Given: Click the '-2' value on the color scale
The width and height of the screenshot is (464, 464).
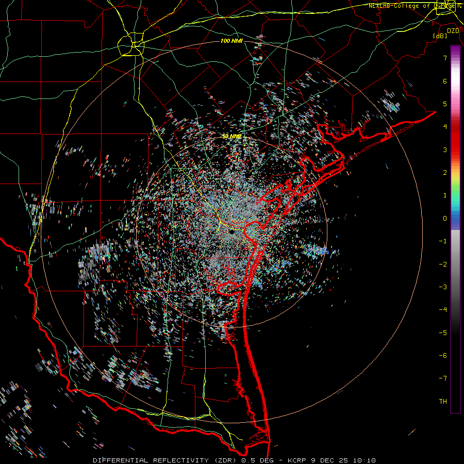Looking at the screenshot, I should point(443,264).
